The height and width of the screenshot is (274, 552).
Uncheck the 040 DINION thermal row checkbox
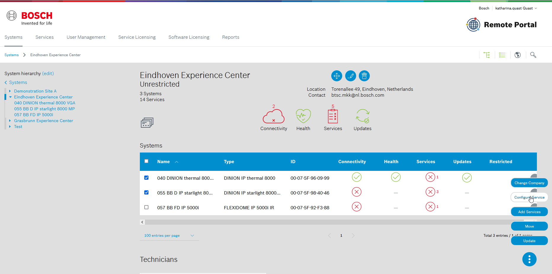click(x=146, y=178)
